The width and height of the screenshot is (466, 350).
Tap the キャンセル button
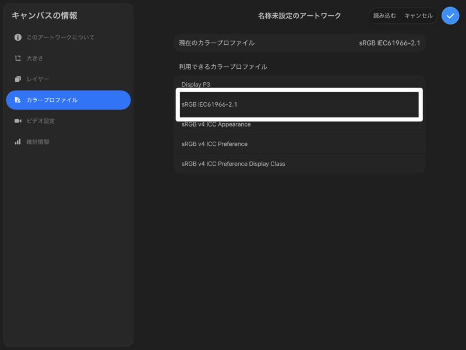(x=418, y=16)
